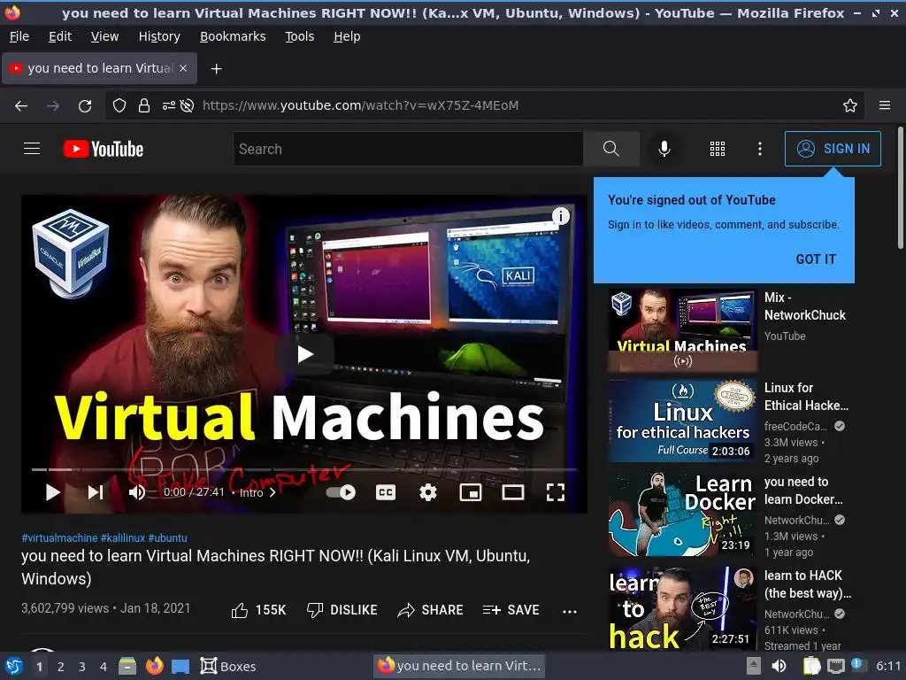Viewport: 906px width, 680px height.
Task: Seek on the video progress bar
Action: tap(304, 469)
